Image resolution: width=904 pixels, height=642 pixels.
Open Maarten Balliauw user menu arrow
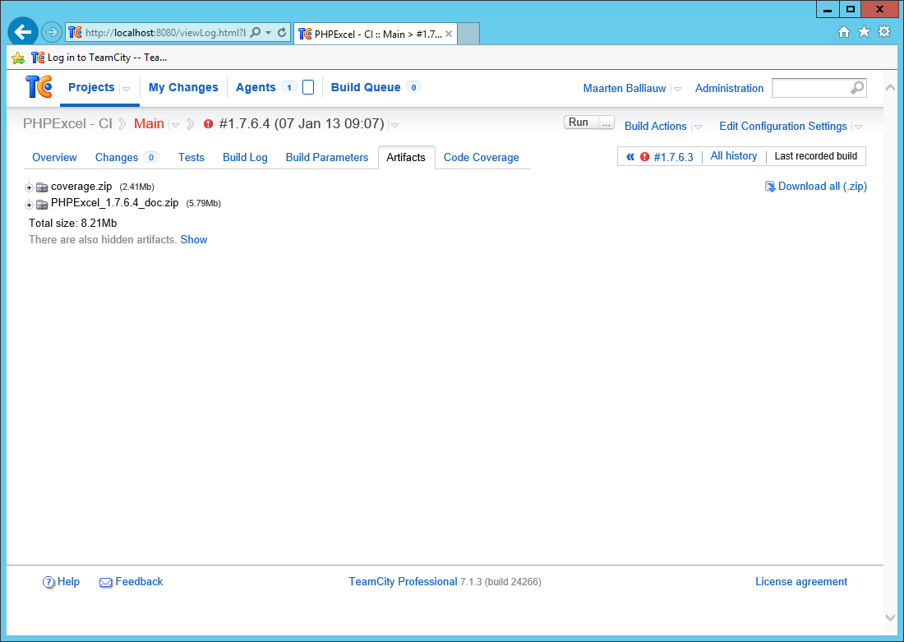click(x=676, y=89)
